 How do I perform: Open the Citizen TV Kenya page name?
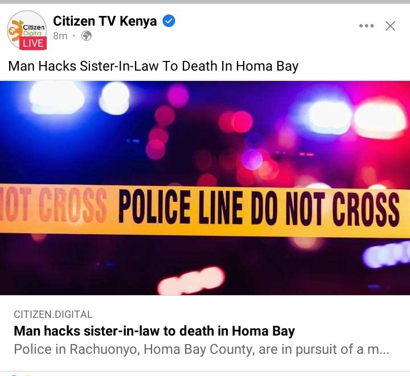click(x=105, y=21)
